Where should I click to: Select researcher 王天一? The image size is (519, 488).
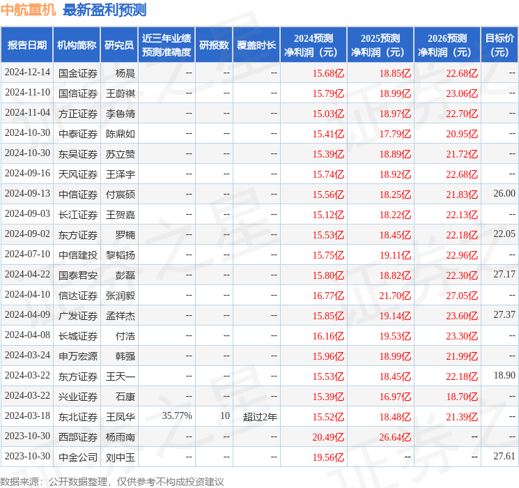[121, 376]
